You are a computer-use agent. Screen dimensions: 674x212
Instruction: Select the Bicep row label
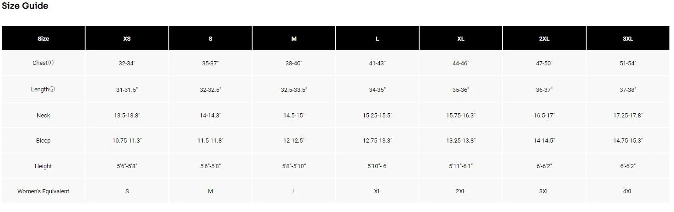pos(43,141)
